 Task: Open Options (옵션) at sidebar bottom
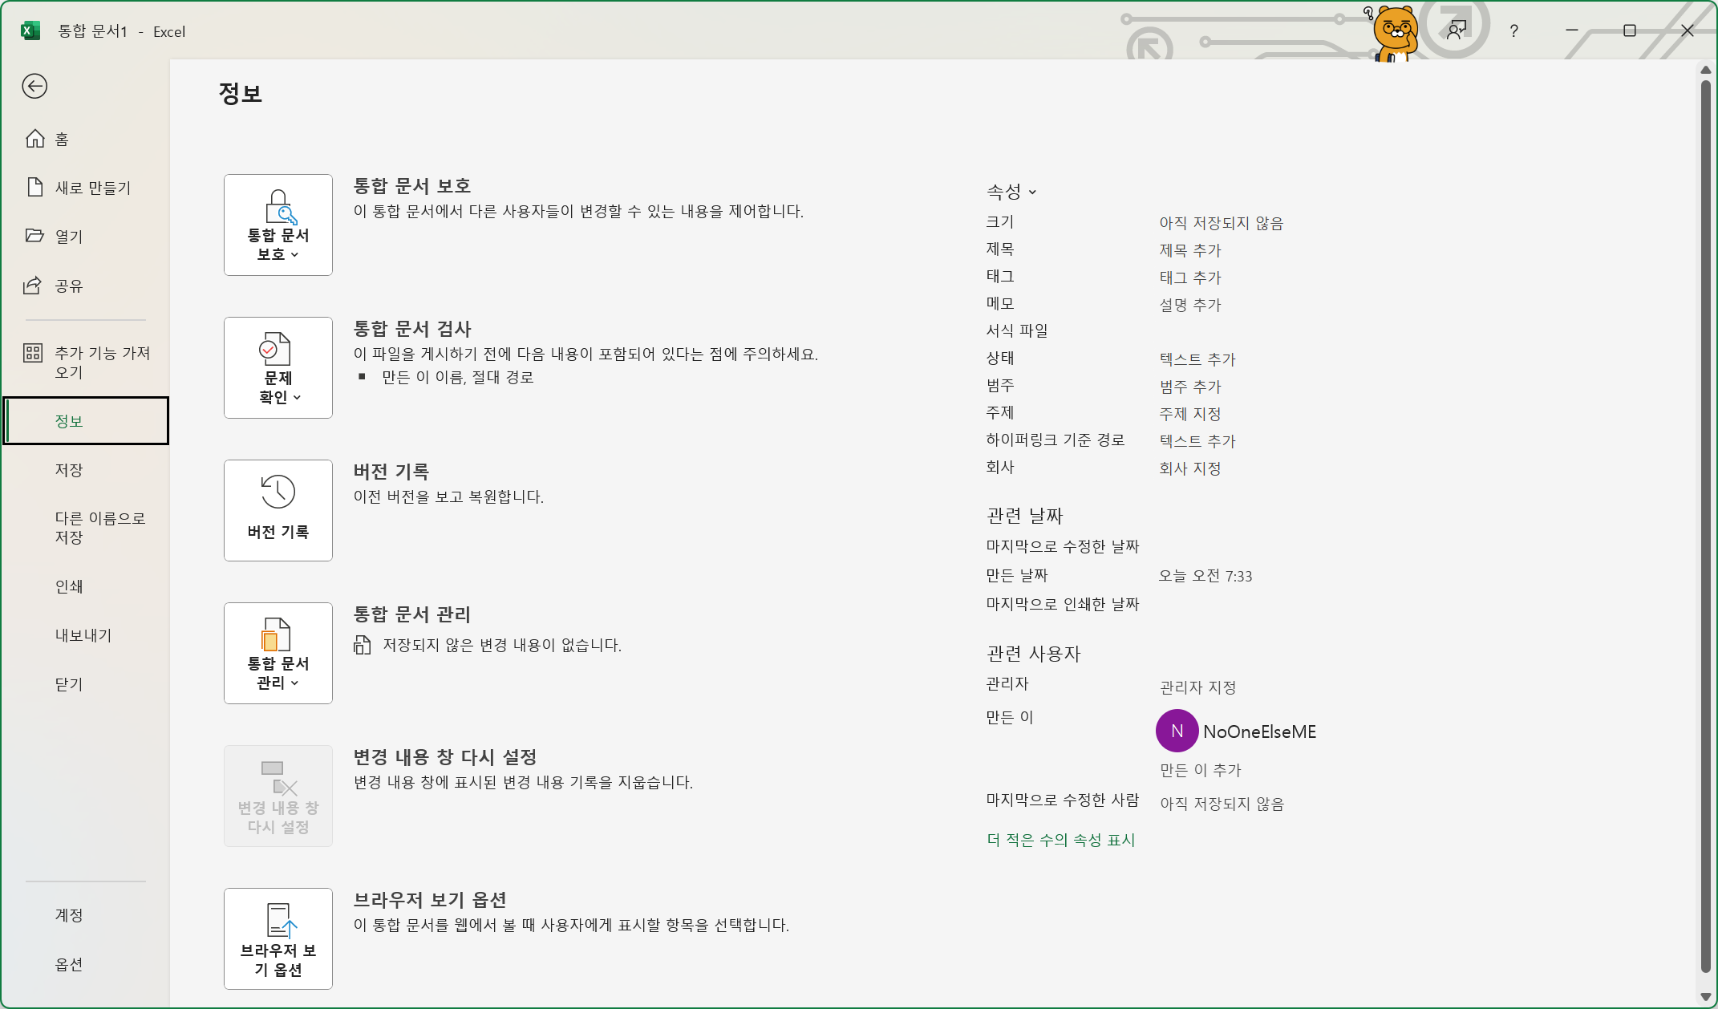[69, 964]
